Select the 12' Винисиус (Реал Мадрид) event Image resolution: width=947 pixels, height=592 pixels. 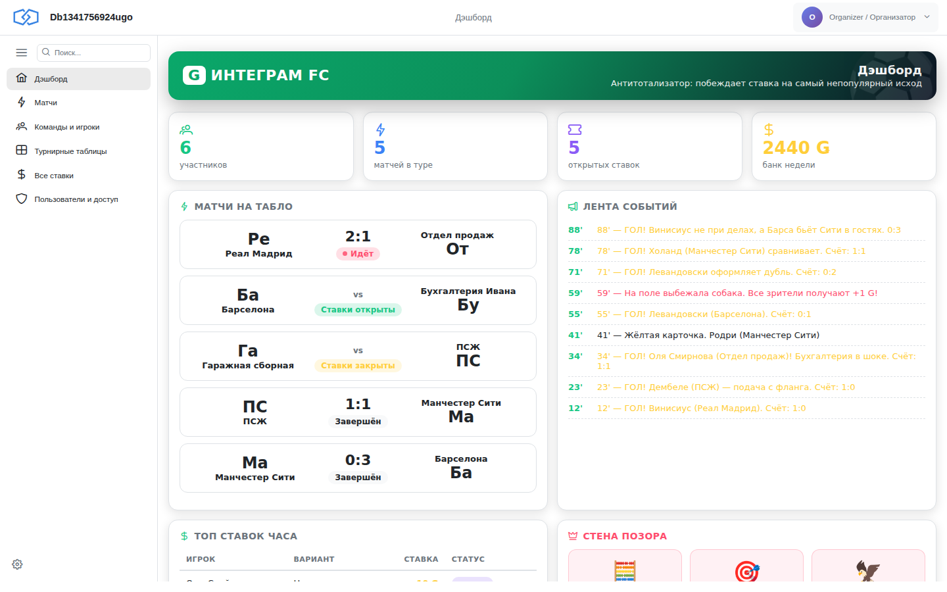click(x=746, y=408)
